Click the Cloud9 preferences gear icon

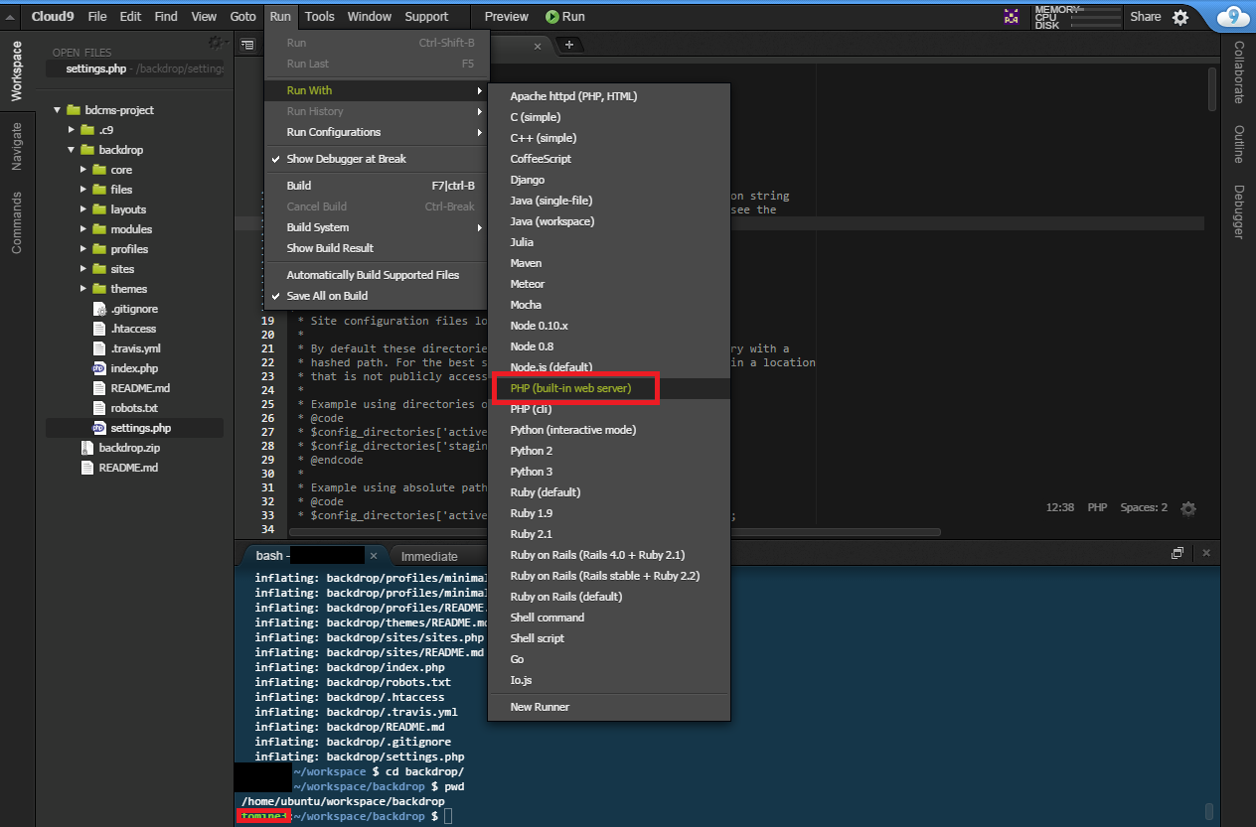(x=1180, y=17)
